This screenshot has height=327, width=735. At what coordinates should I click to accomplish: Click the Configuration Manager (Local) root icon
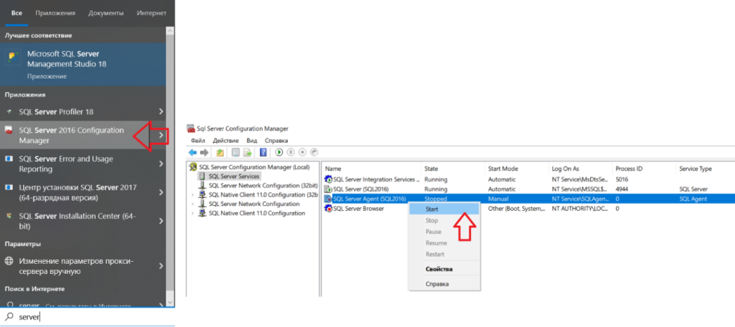click(x=192, y=167)
